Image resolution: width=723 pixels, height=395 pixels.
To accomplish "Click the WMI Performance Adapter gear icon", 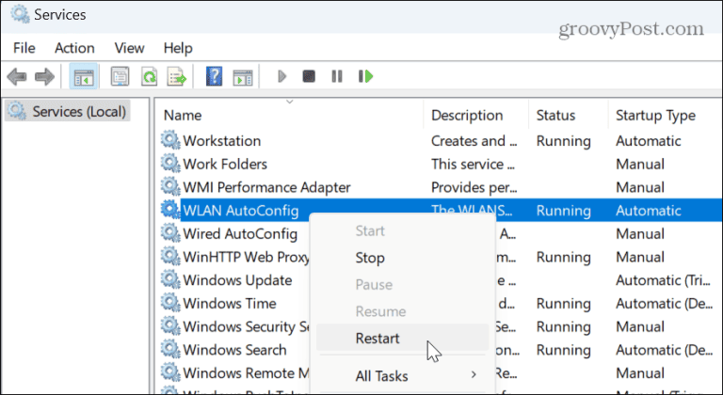I will pos(170,186).
